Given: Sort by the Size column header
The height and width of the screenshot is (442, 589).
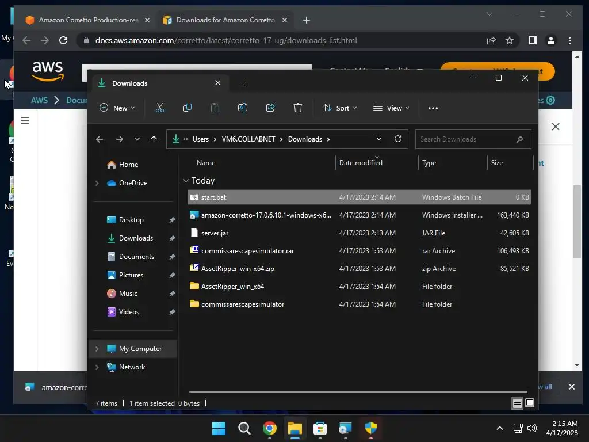Looking at the screenshot, I should click(x=496, y=163).
